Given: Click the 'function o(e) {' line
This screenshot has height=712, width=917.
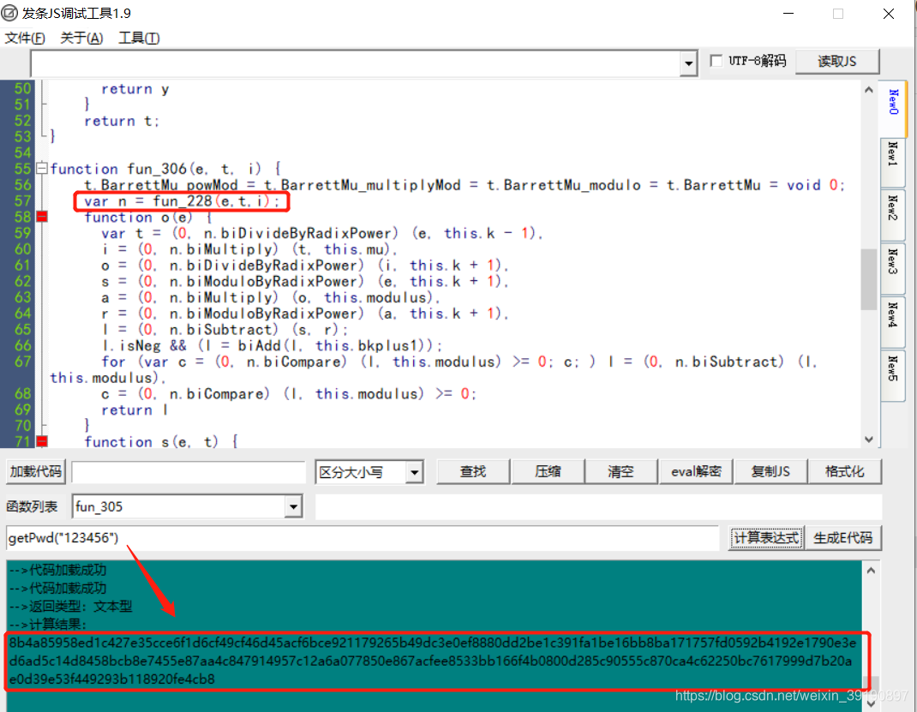Looking at the screenshot, I should pyautogui.click(x=148, y=218).
